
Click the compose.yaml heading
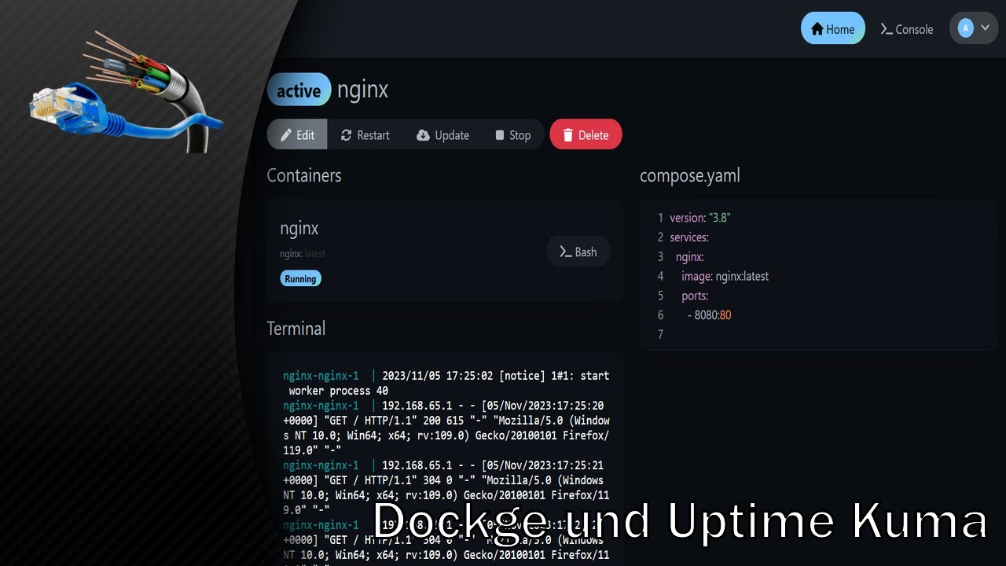pyautogui.click(x=690, y=175)
